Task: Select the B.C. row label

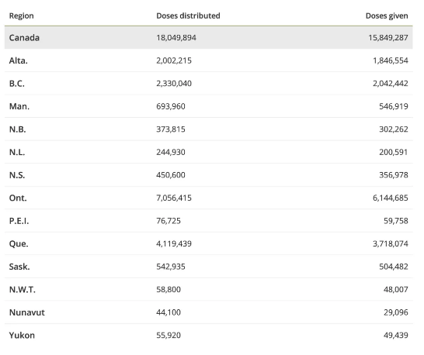Action: (x=17, y=84)
